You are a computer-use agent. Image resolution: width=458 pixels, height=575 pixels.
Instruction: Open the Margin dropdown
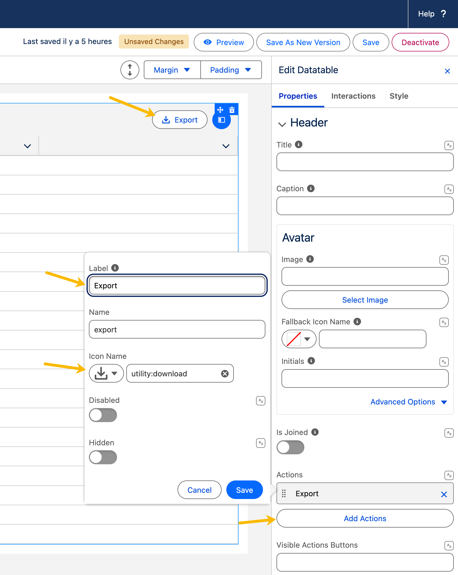[x=172, y=70]
